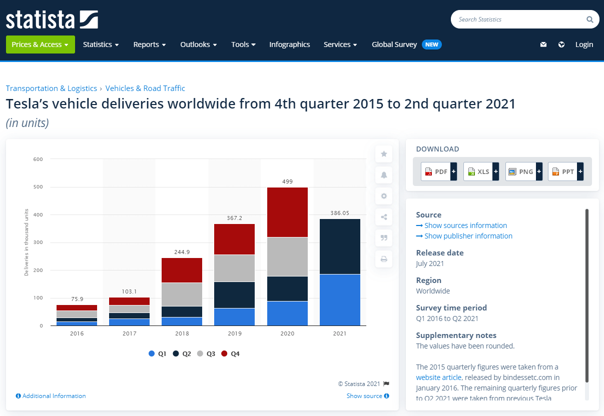Image resolution: width=604 pixels, height=416 pixels.
Task: Download statistic as PPT
Action: point(566,171)
